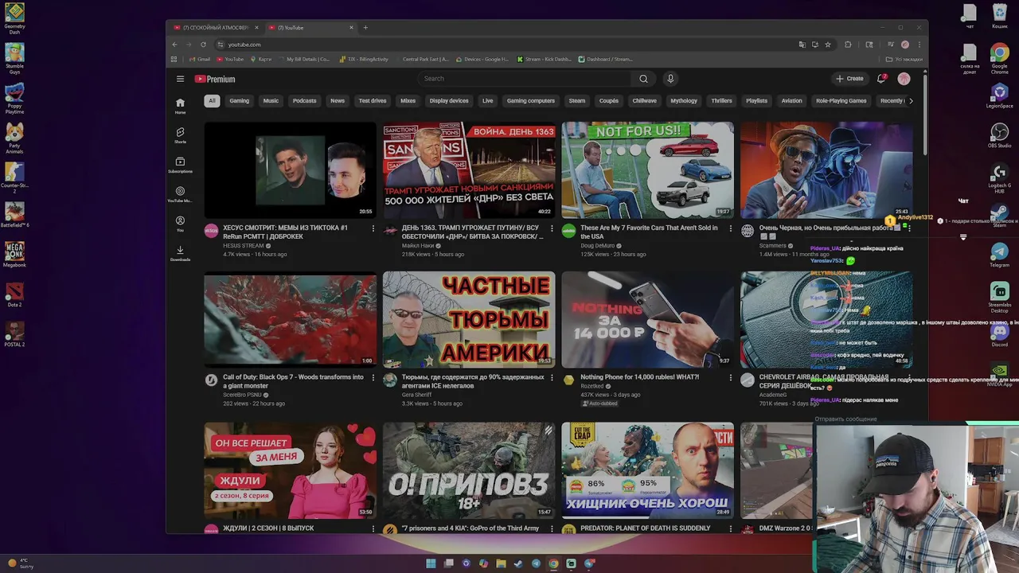Viewport: 1019px width, 573px height.
Task: Open Subscriptions in the sidebar
Action: coord(180,165)
